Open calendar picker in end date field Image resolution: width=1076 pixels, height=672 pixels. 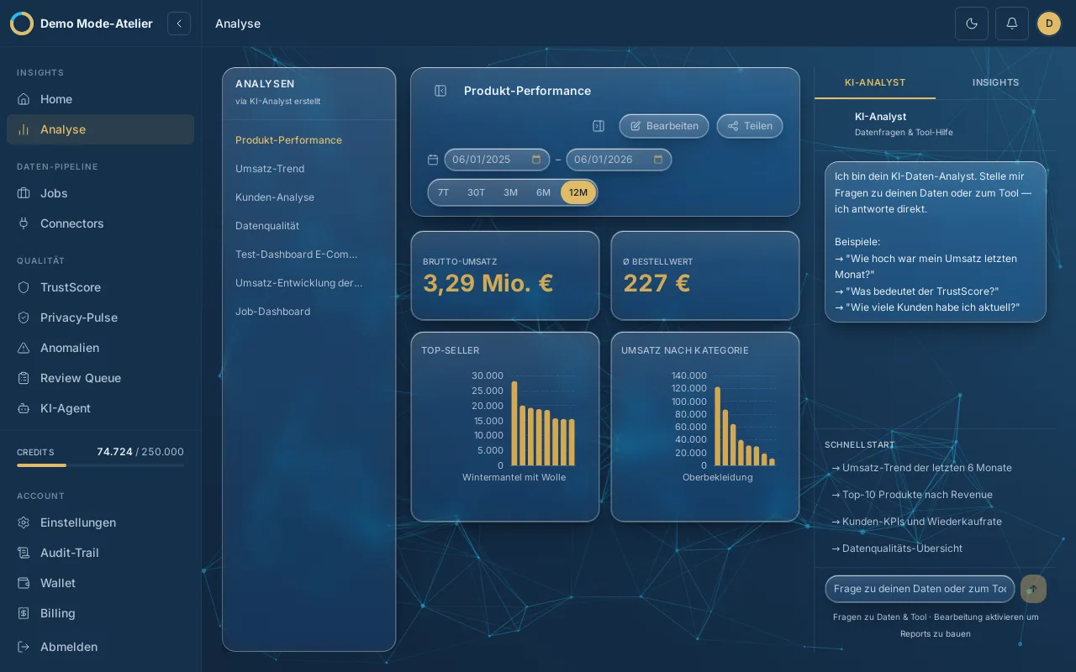658,160
